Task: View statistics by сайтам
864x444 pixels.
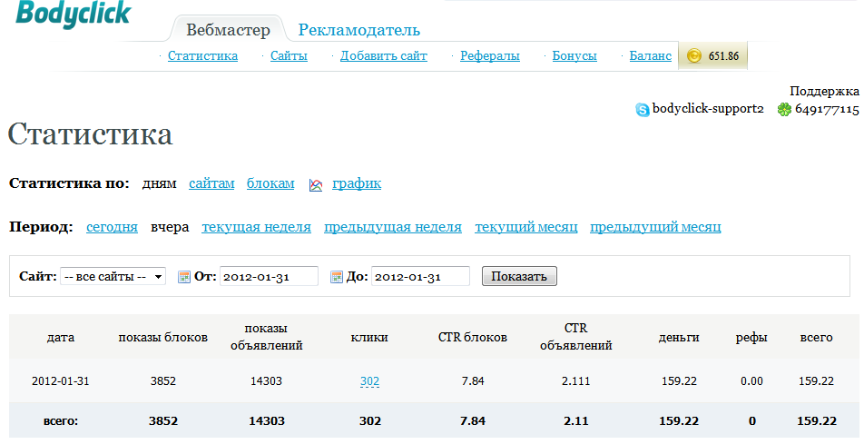Action: (x=211, y=183)
